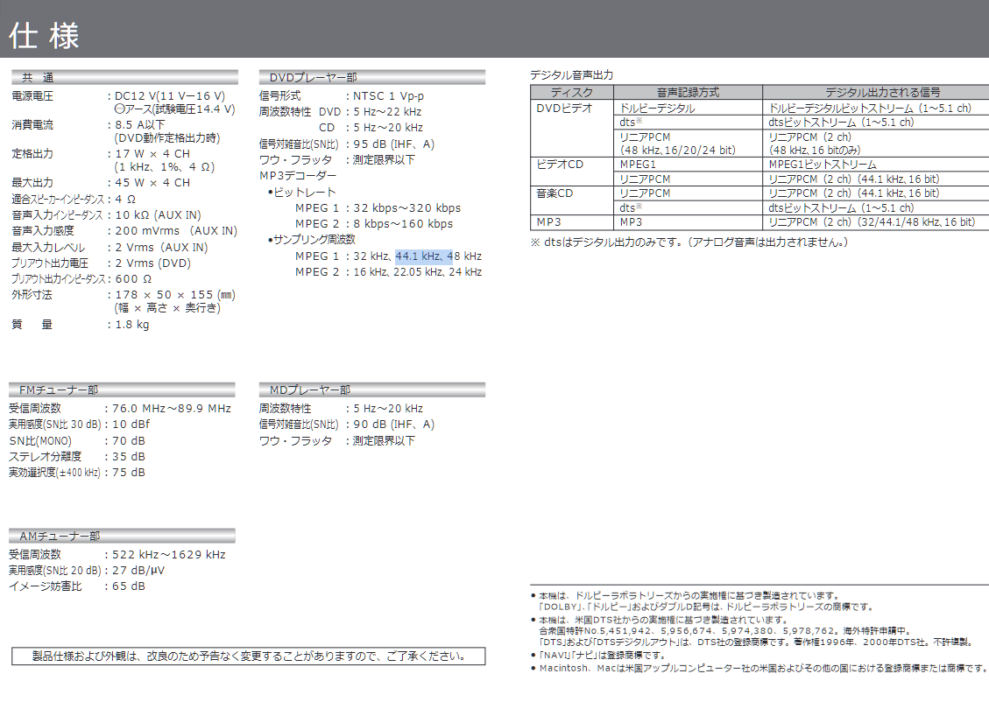989x709 pixels.
Task: Click the value DC12 V(11 V–16 V)
Action: tap(170, 95)
